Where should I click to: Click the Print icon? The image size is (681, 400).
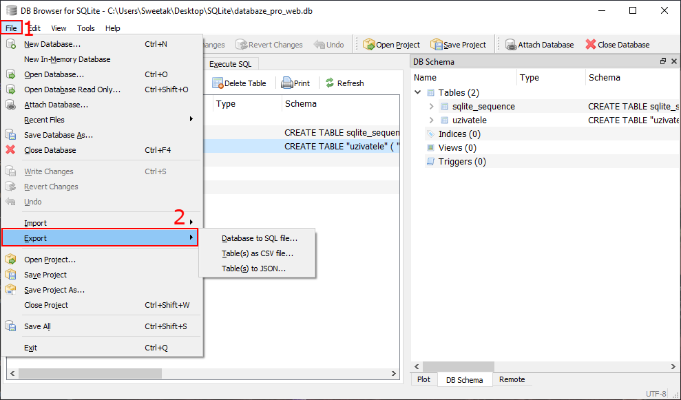[287, 83]
